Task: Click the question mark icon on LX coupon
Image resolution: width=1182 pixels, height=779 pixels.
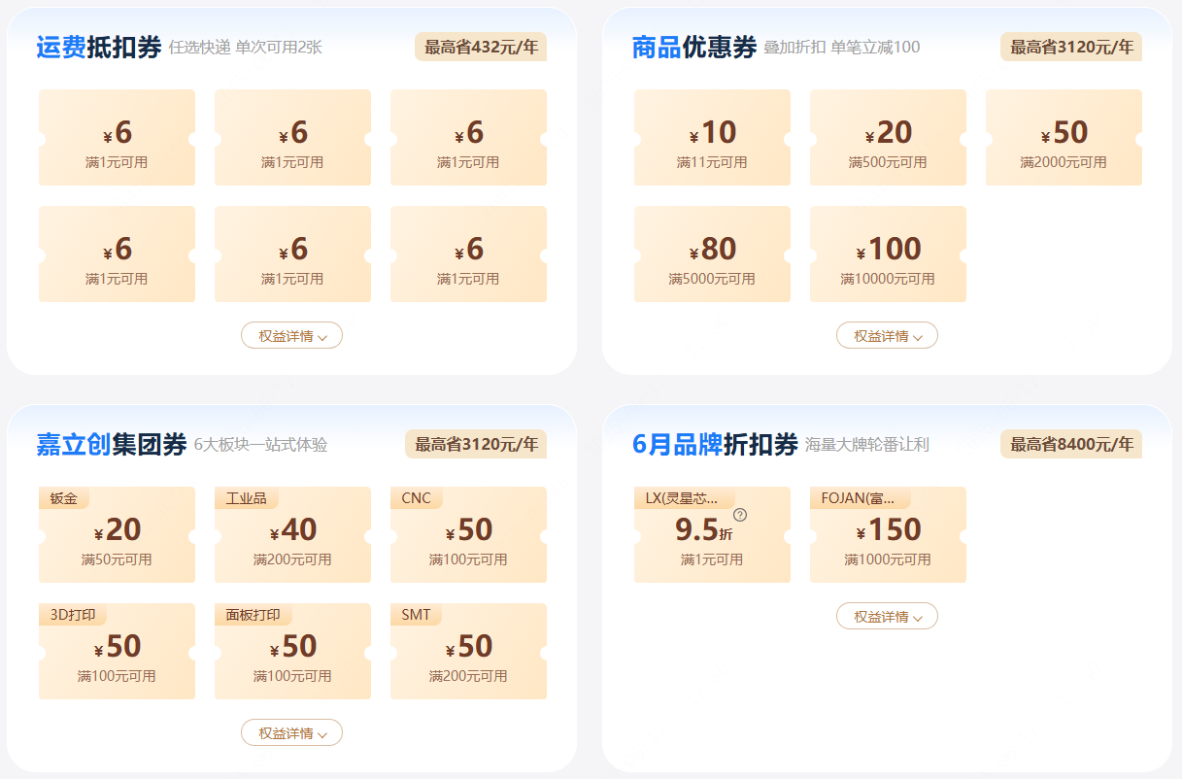Action: pos(740,515)
